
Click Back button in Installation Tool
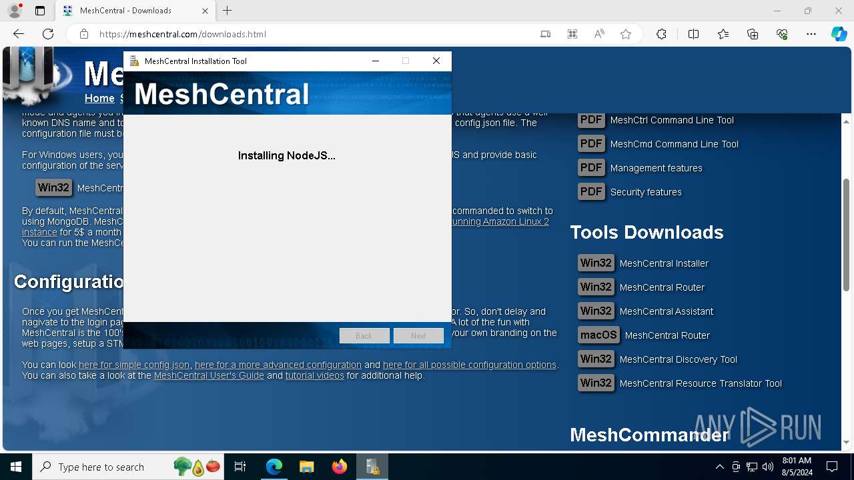pos(364,335)
